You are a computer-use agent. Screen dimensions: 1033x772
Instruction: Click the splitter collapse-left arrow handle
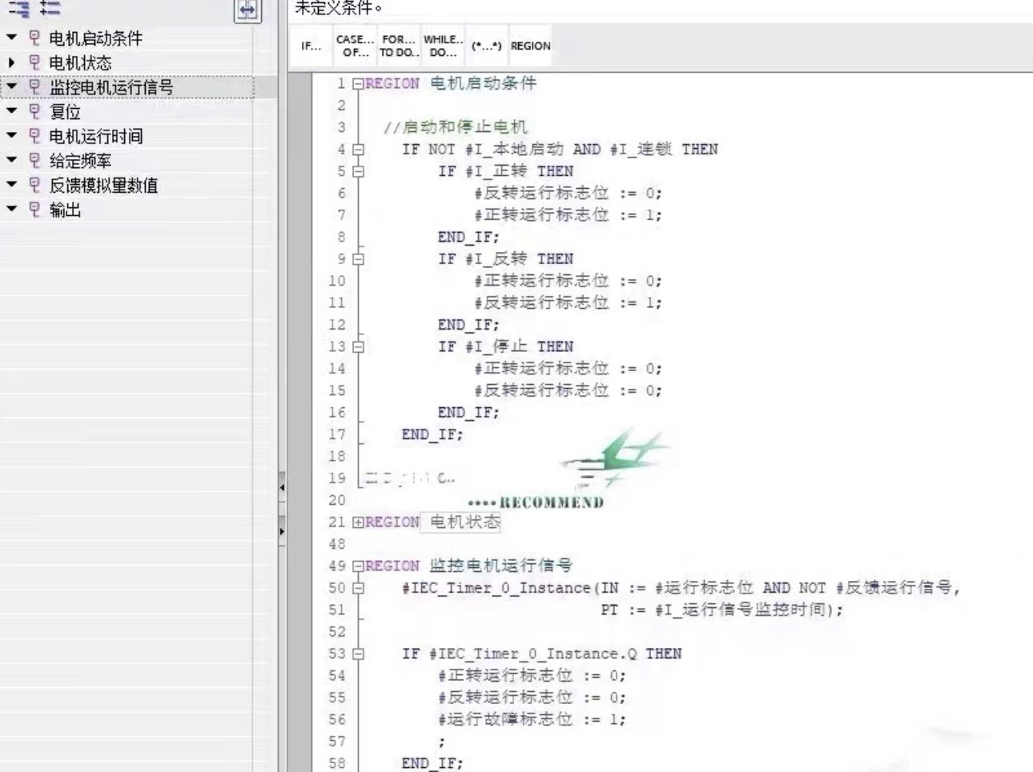click(x=282, y=486)
